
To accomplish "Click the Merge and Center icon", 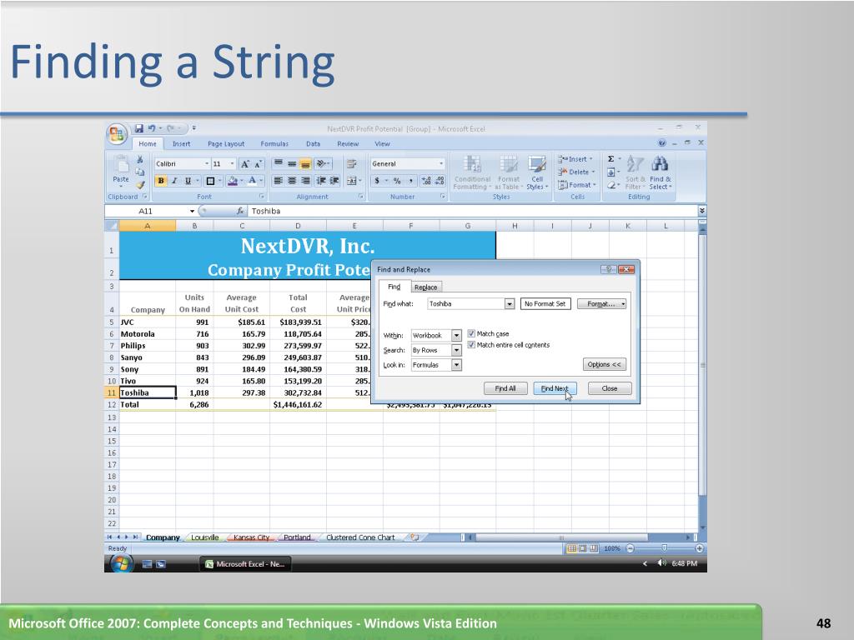I will (x=351, y=181).
